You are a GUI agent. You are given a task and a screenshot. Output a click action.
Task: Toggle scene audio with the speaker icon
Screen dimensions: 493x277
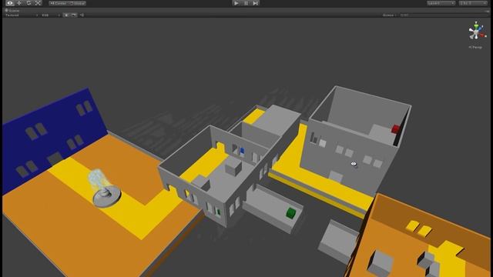click(82, 15)
